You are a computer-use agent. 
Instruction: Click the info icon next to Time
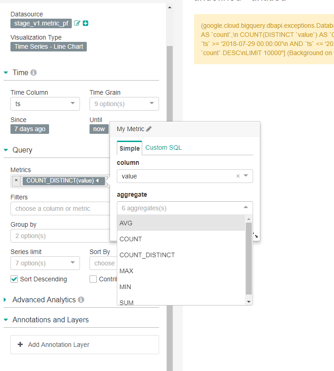tap(34, 72)
